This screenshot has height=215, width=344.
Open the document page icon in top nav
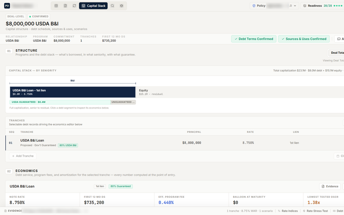65,6
